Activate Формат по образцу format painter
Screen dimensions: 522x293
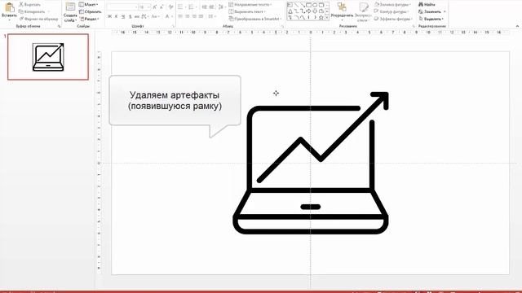(38, 19)
